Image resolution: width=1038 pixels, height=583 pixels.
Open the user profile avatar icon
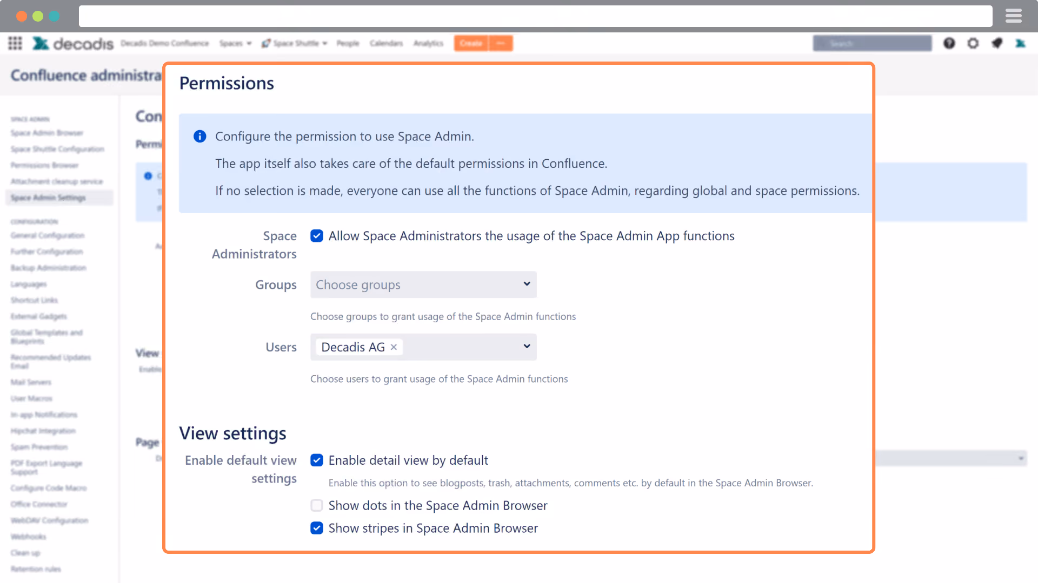click(1021, 43)
